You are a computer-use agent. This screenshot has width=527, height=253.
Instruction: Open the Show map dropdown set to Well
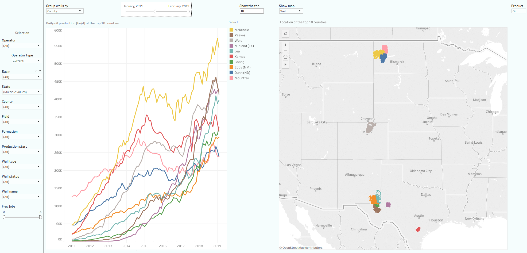tap(291, 11)
